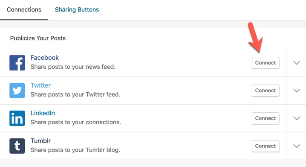This screenshot has width=306, height=167.
Task: Expand the Facebook row chevron
Action: 297,63
